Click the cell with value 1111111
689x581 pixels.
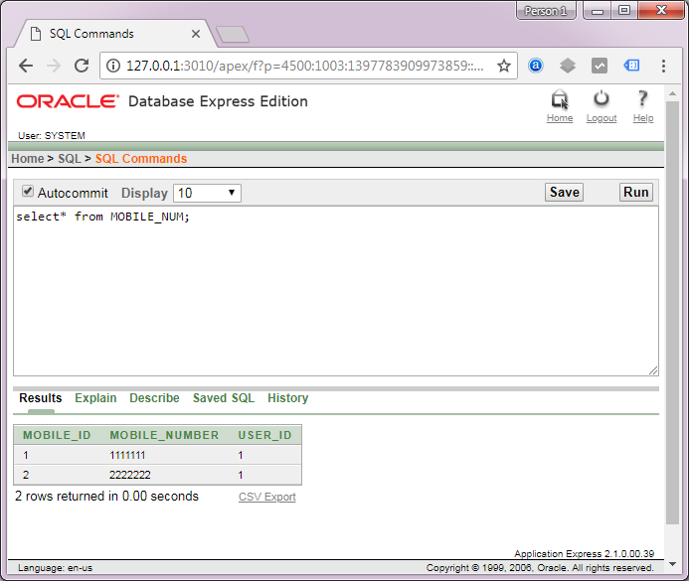127,455
